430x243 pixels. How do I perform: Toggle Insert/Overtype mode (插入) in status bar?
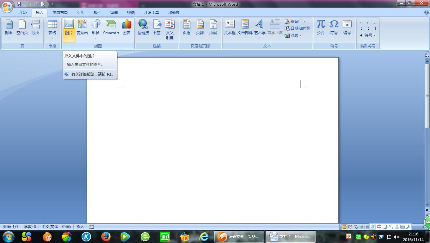tap(80, 227)
